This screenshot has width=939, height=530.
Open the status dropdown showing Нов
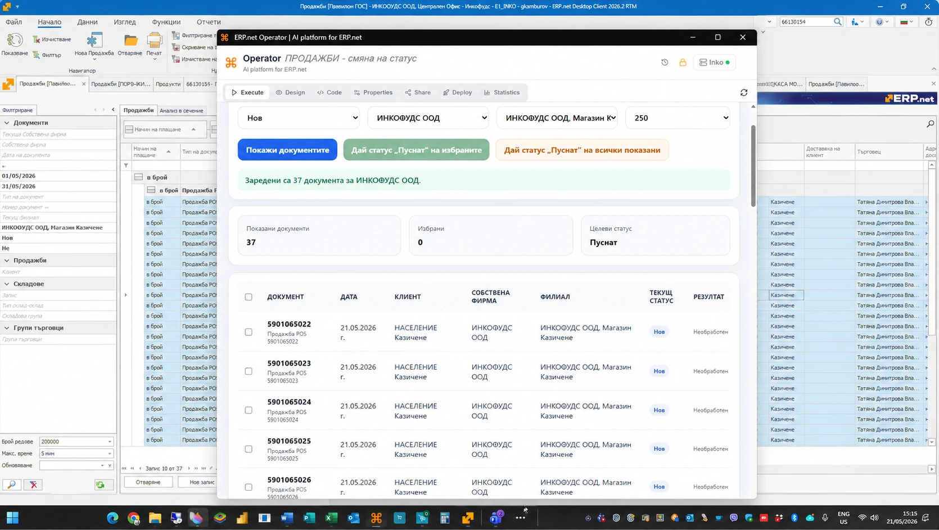299,118
